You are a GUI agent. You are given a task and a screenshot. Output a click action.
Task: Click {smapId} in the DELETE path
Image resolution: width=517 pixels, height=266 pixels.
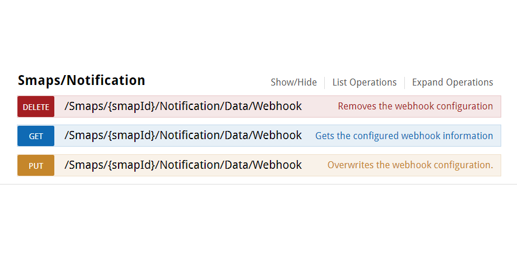(131, 106)
